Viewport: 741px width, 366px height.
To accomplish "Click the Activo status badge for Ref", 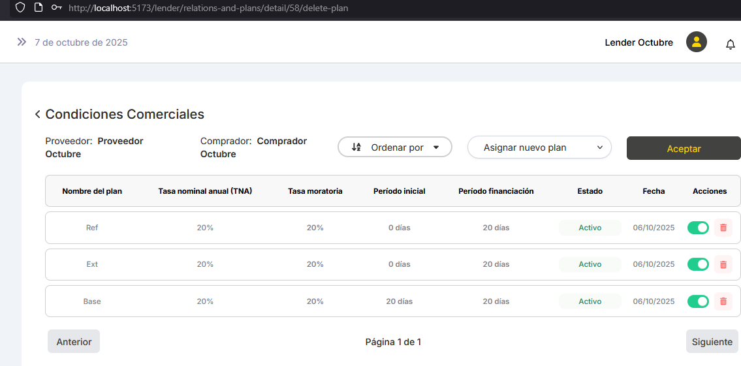I will coord(590,228).
